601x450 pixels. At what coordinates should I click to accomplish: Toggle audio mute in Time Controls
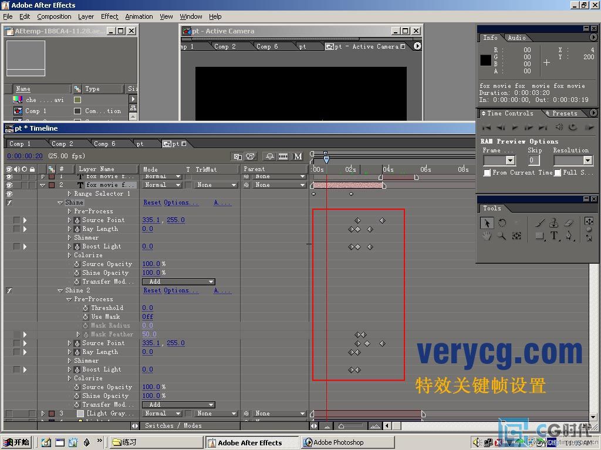point(559,127)
